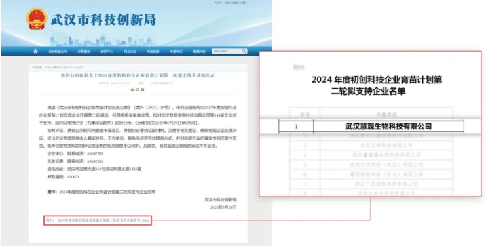Click the middle green WeChat share icon
The image size is (486, 246).
(x=137, y=90)
